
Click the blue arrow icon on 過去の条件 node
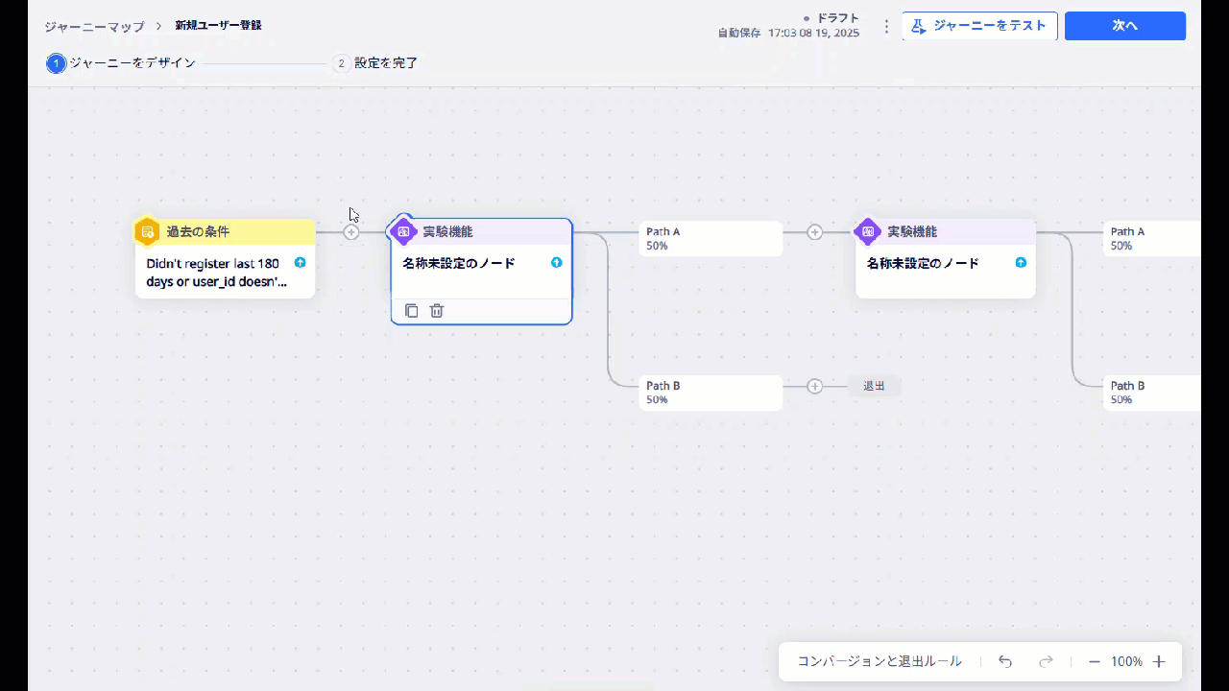pos(300,262)
